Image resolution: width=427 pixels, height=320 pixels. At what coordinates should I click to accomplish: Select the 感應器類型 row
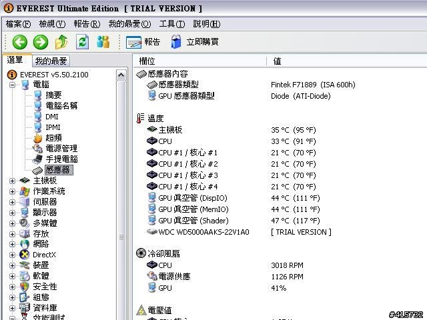280,85
